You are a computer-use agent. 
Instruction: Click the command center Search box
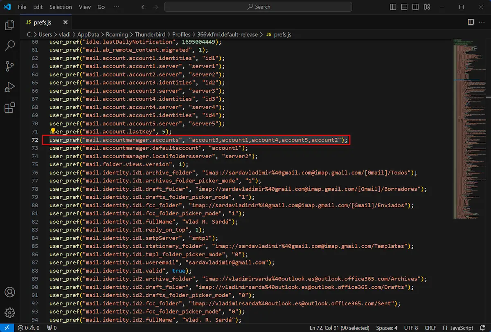pos(258,7)
